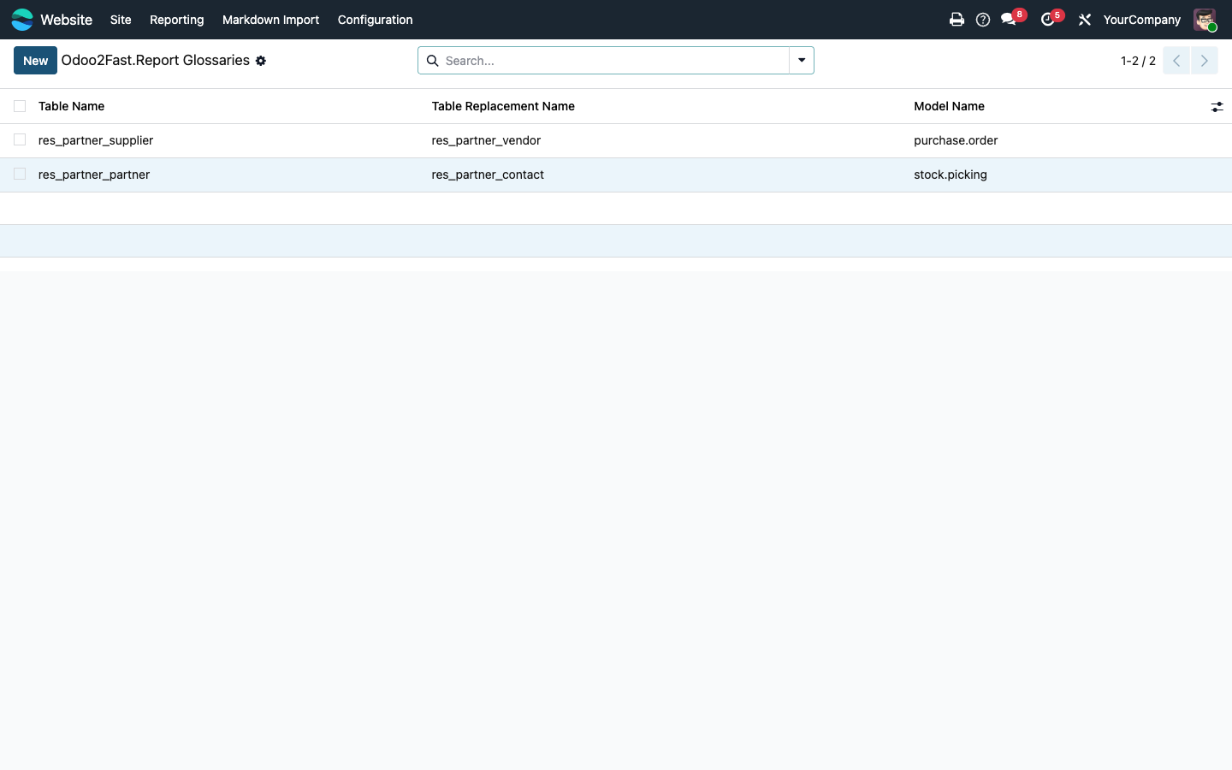The image size is (1232, 770).
Task: Open the Reporting menu
Action: coord(176,20)
